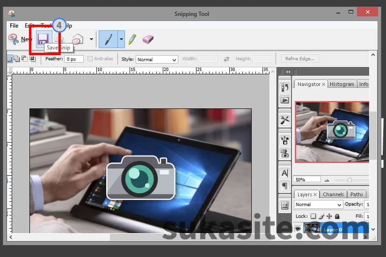Open the Actions play icon panel
The height and width of the screenshot is (257, 386).
pos(285,100)
